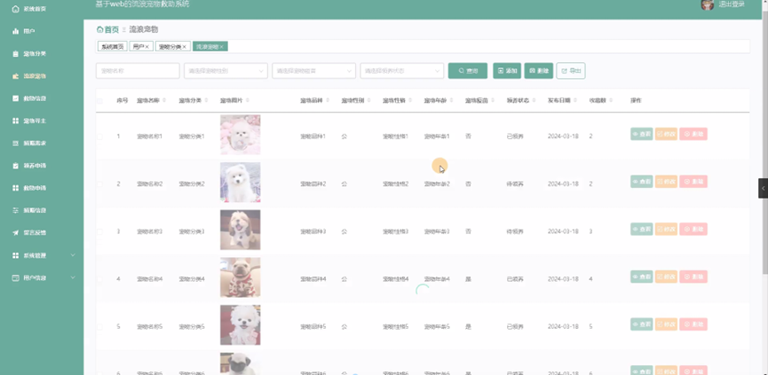Tick the select-all checkbox in the table header
This screenshot has height=375, width=768.
coord(100,101)
